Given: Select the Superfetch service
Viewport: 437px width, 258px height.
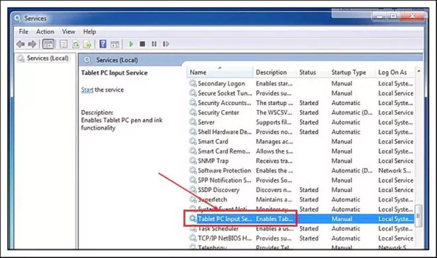Looking at the screenshot, I should (x=301, y=200).
